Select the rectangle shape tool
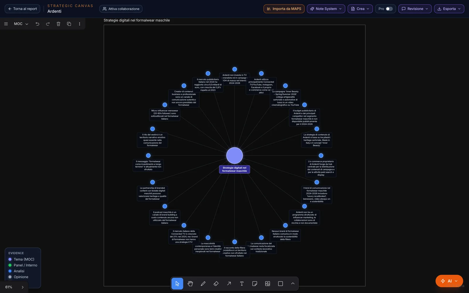Screen dimensions: 469x293 click(x=281, y=284)
